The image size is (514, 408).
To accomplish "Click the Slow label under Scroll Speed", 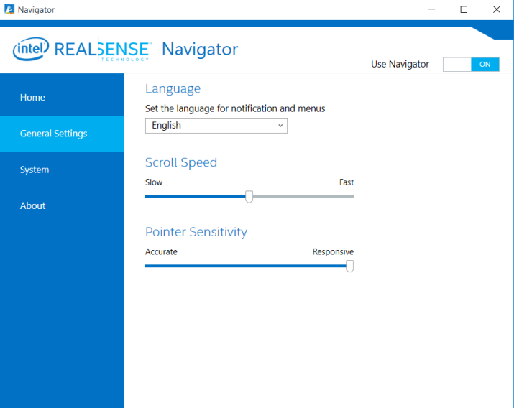I will tap(154, 182).
